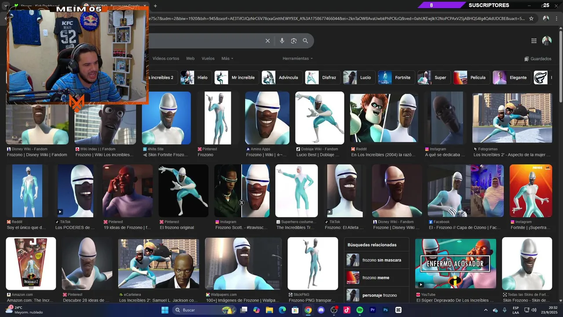Expand the Más search filter dropdown
This screenshot has height=317, width=563.
227,59
